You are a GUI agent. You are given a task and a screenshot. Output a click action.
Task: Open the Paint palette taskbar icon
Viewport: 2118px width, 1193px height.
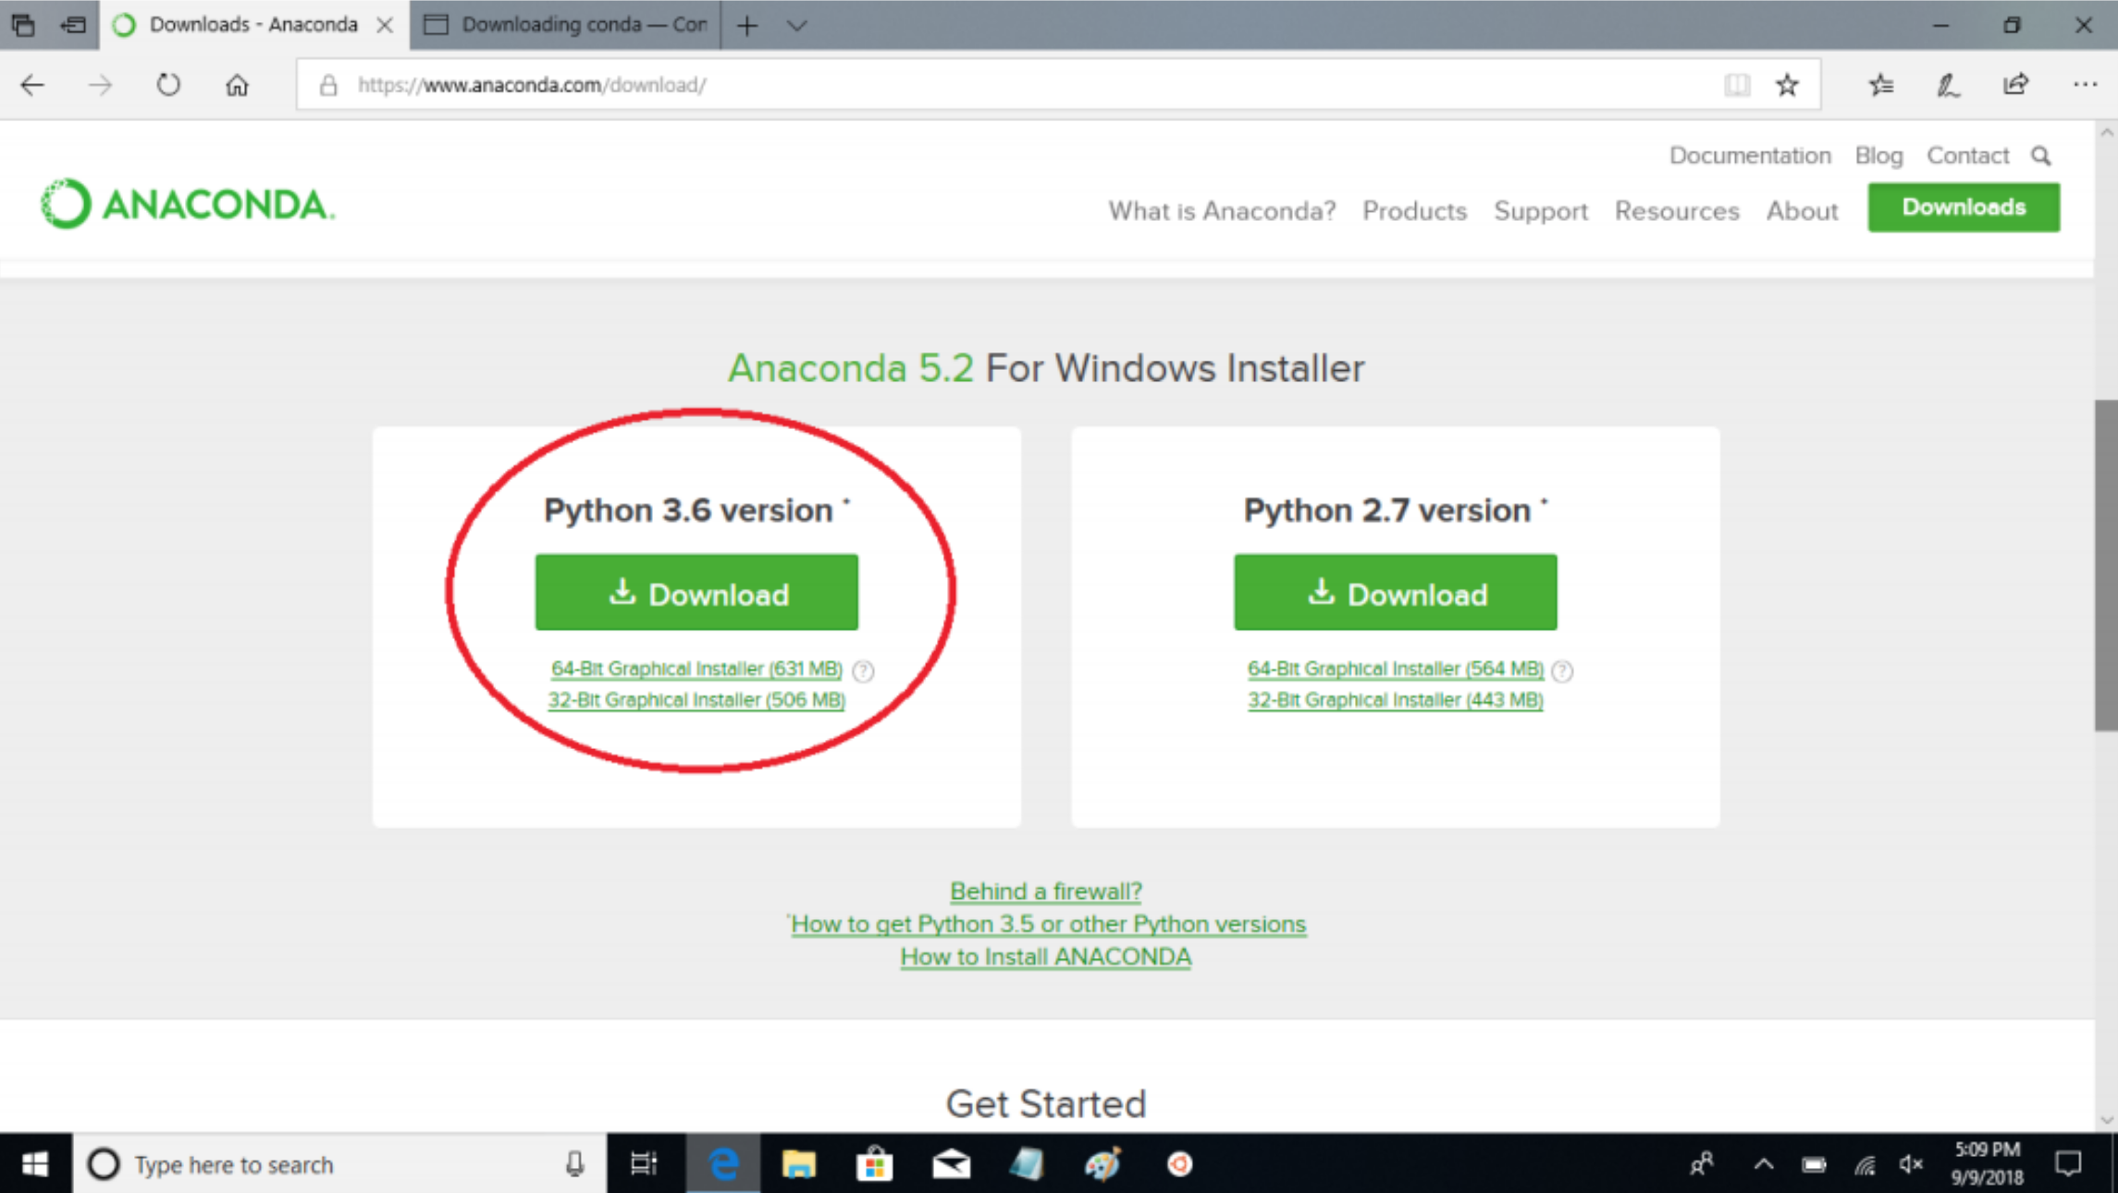click(1102, 1163)
